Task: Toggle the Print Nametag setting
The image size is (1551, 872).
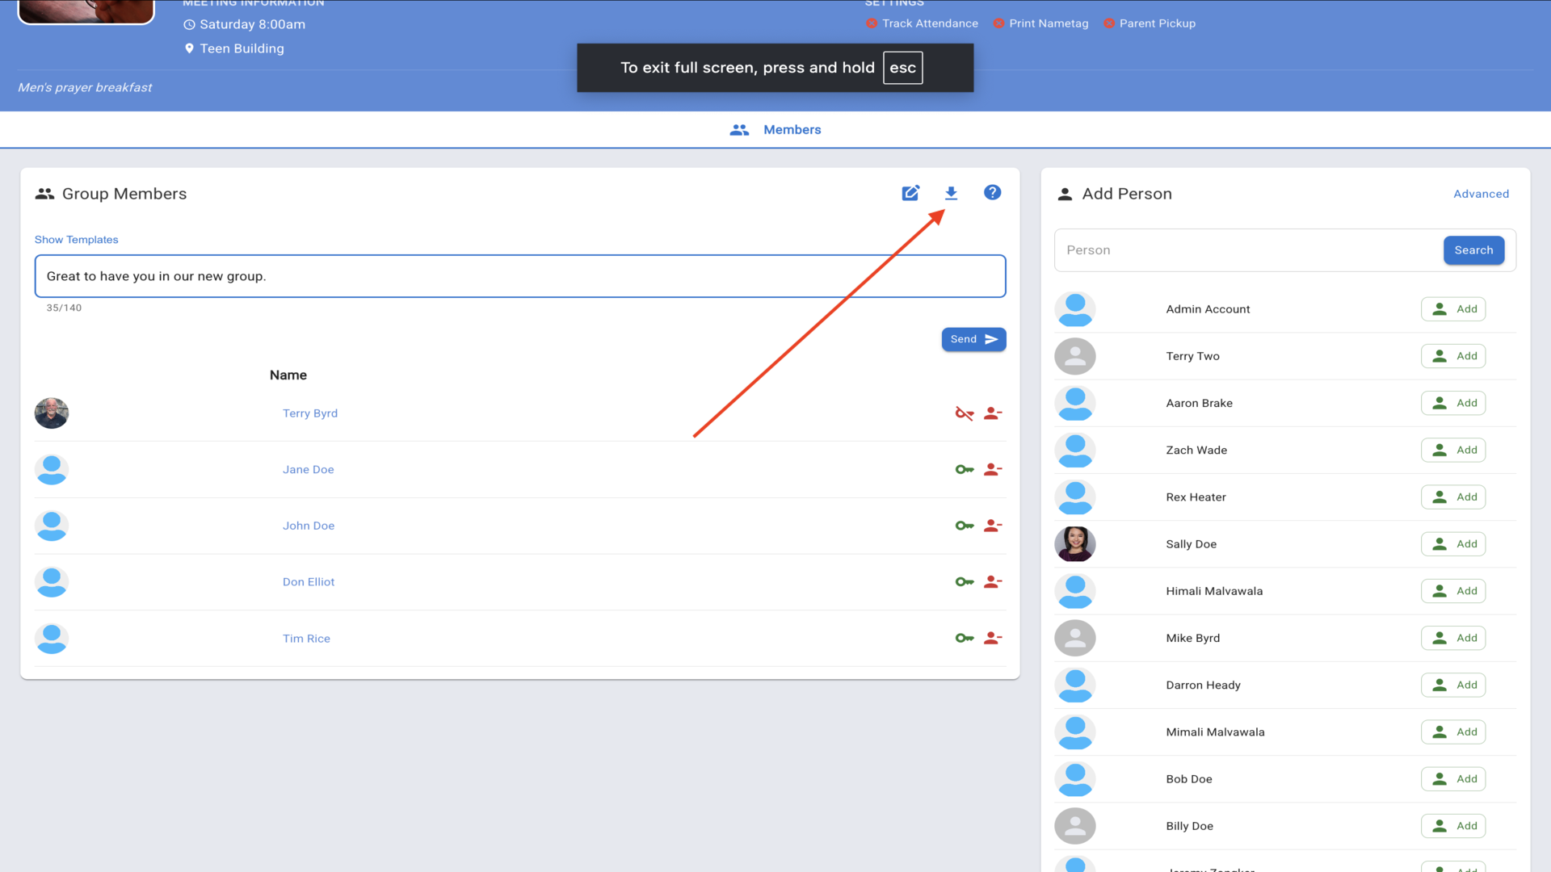Action: (x=1040, y=23)
